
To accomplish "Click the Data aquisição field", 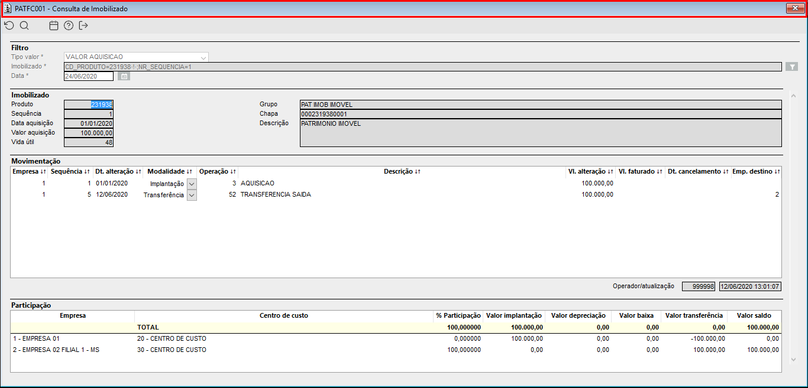I will pyautogui.click(x=89, y=123).
